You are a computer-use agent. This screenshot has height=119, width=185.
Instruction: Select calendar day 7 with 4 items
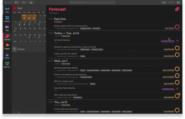tap(29, 17)
